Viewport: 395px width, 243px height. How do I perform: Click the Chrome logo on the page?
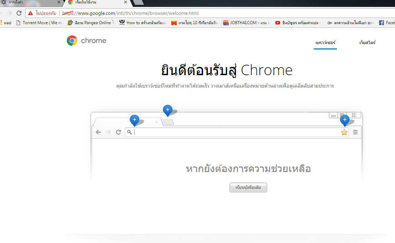pos(86,41)
